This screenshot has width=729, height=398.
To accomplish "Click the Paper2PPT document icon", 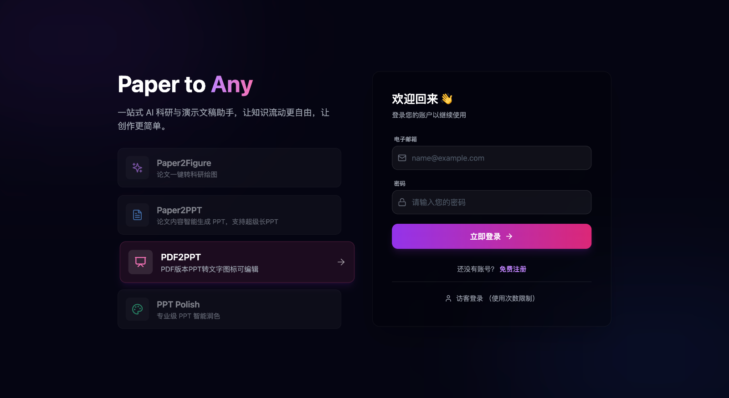I will coord(137,215).
